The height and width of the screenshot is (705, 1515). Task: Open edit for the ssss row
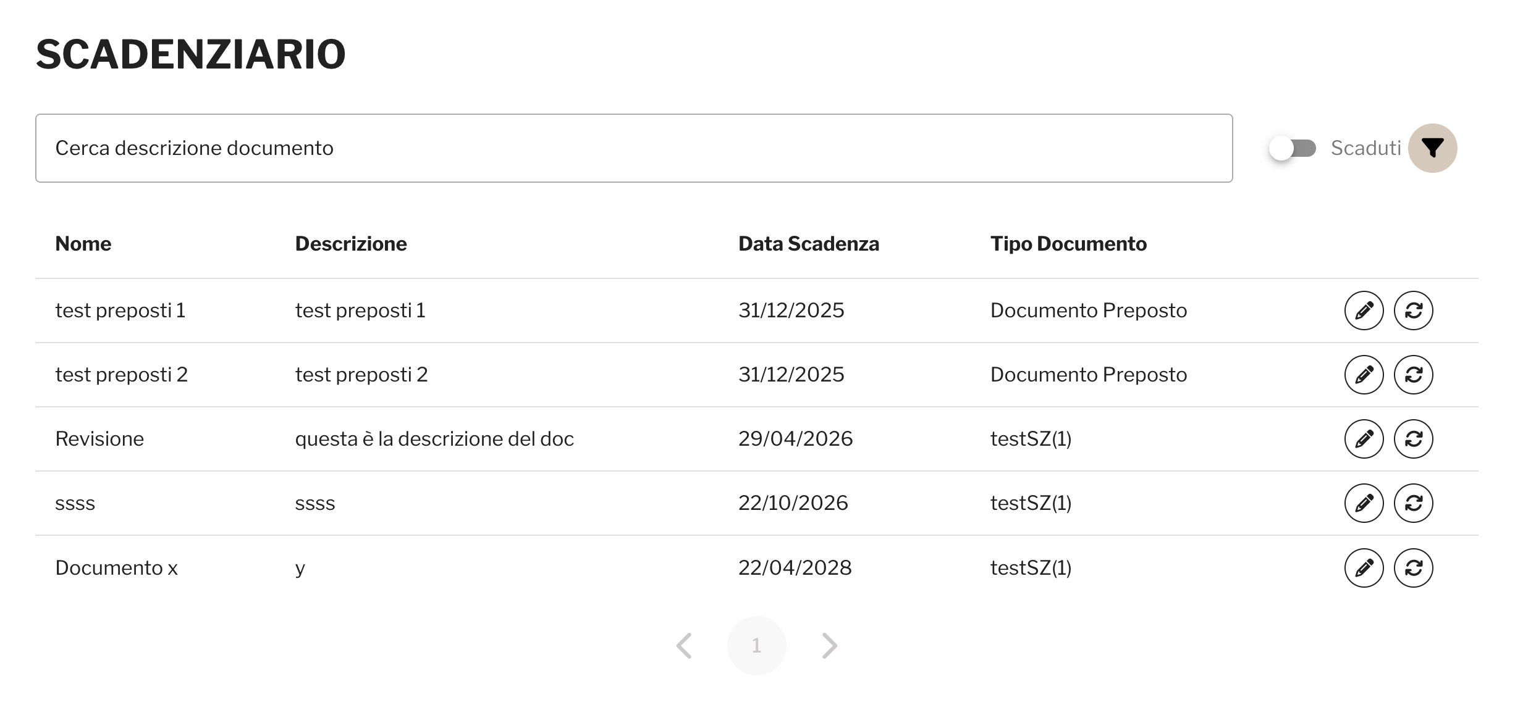coord(1364,503)
